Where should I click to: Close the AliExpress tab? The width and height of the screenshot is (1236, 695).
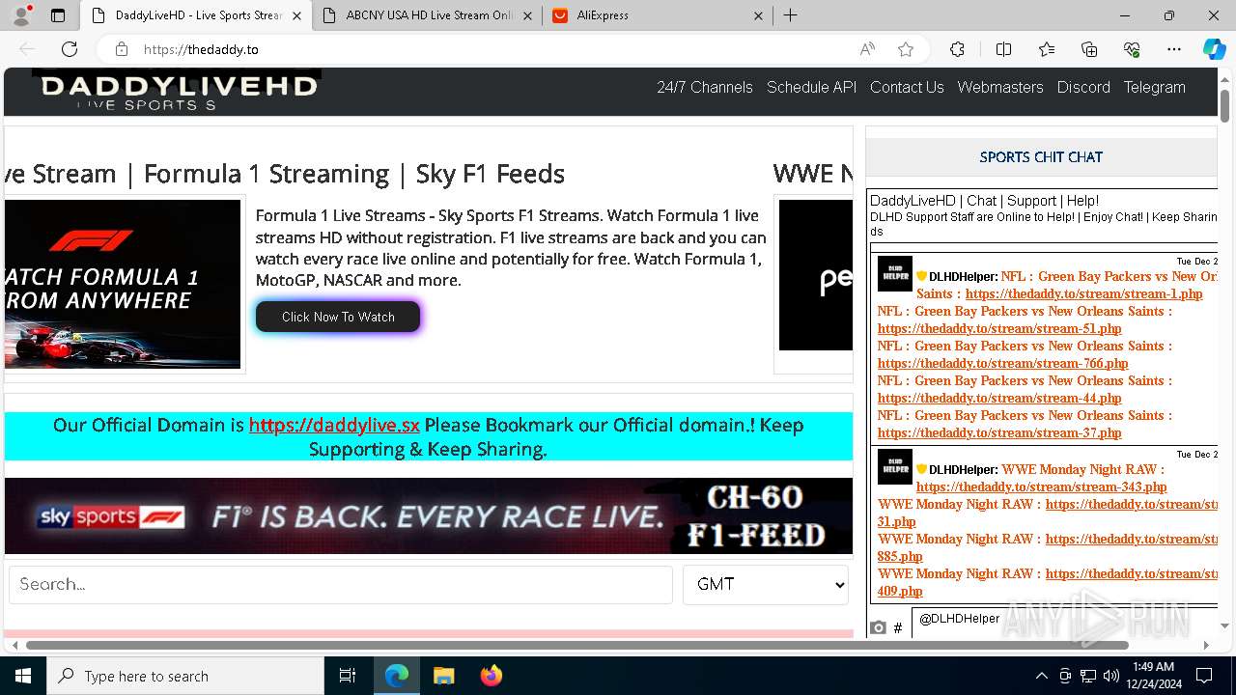758,15
